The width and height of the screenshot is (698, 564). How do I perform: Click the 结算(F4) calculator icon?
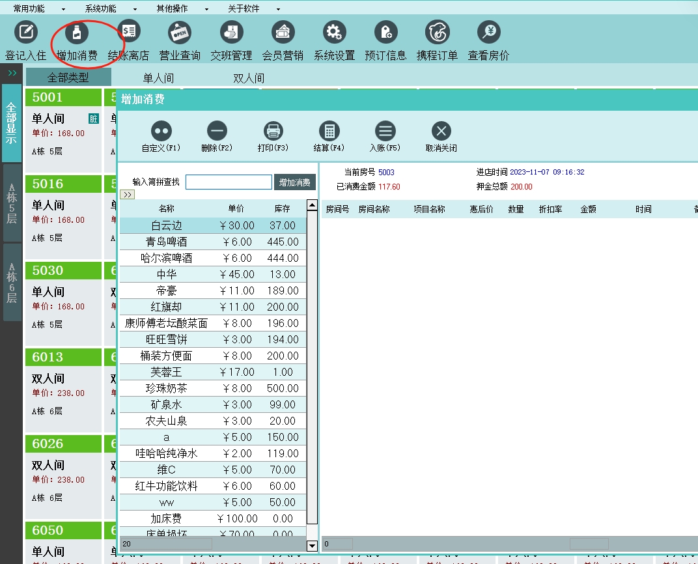point(329,132)
